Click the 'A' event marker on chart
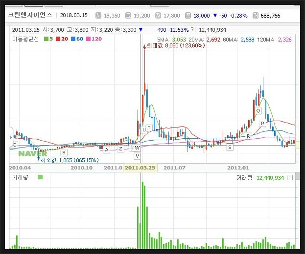The image size is (305, 254). tap(107, 149)
